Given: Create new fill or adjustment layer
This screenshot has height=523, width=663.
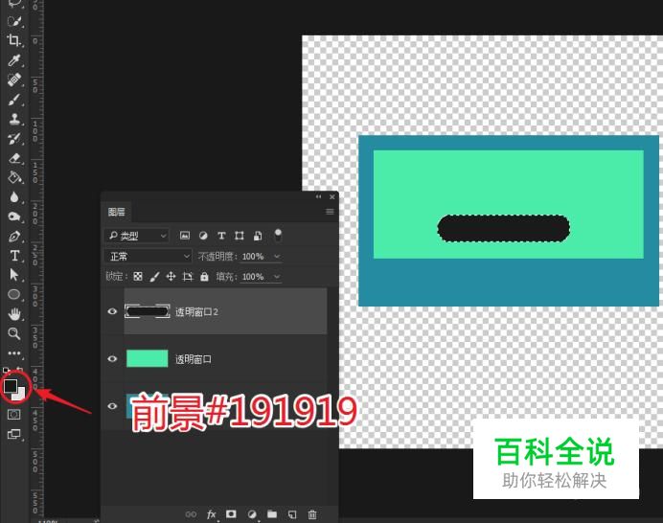Looking at the screenshot, I should (x=252, y=514).
